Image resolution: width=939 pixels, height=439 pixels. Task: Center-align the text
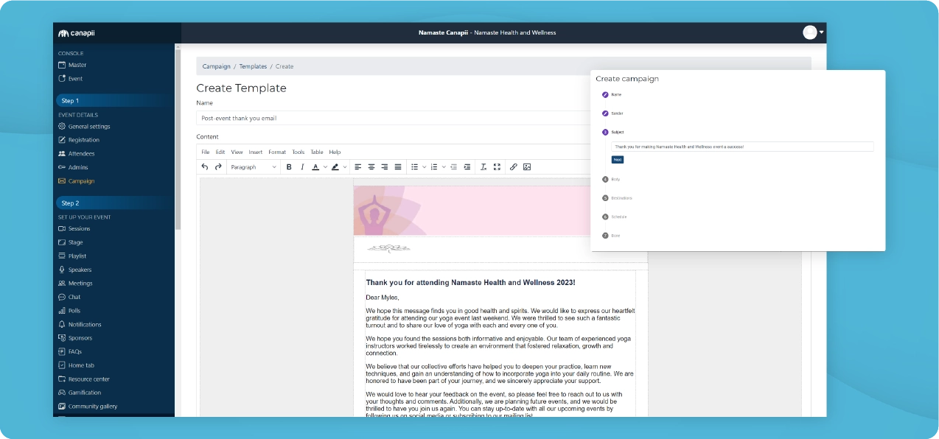coord(371,167)
